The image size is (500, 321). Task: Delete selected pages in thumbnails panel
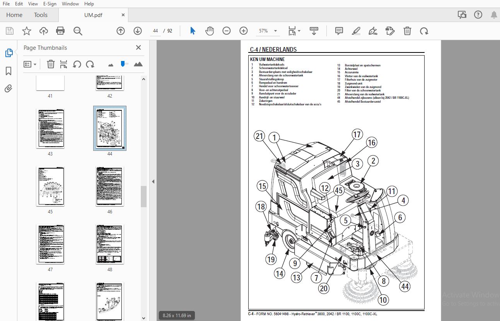click(x=51, y=64)
